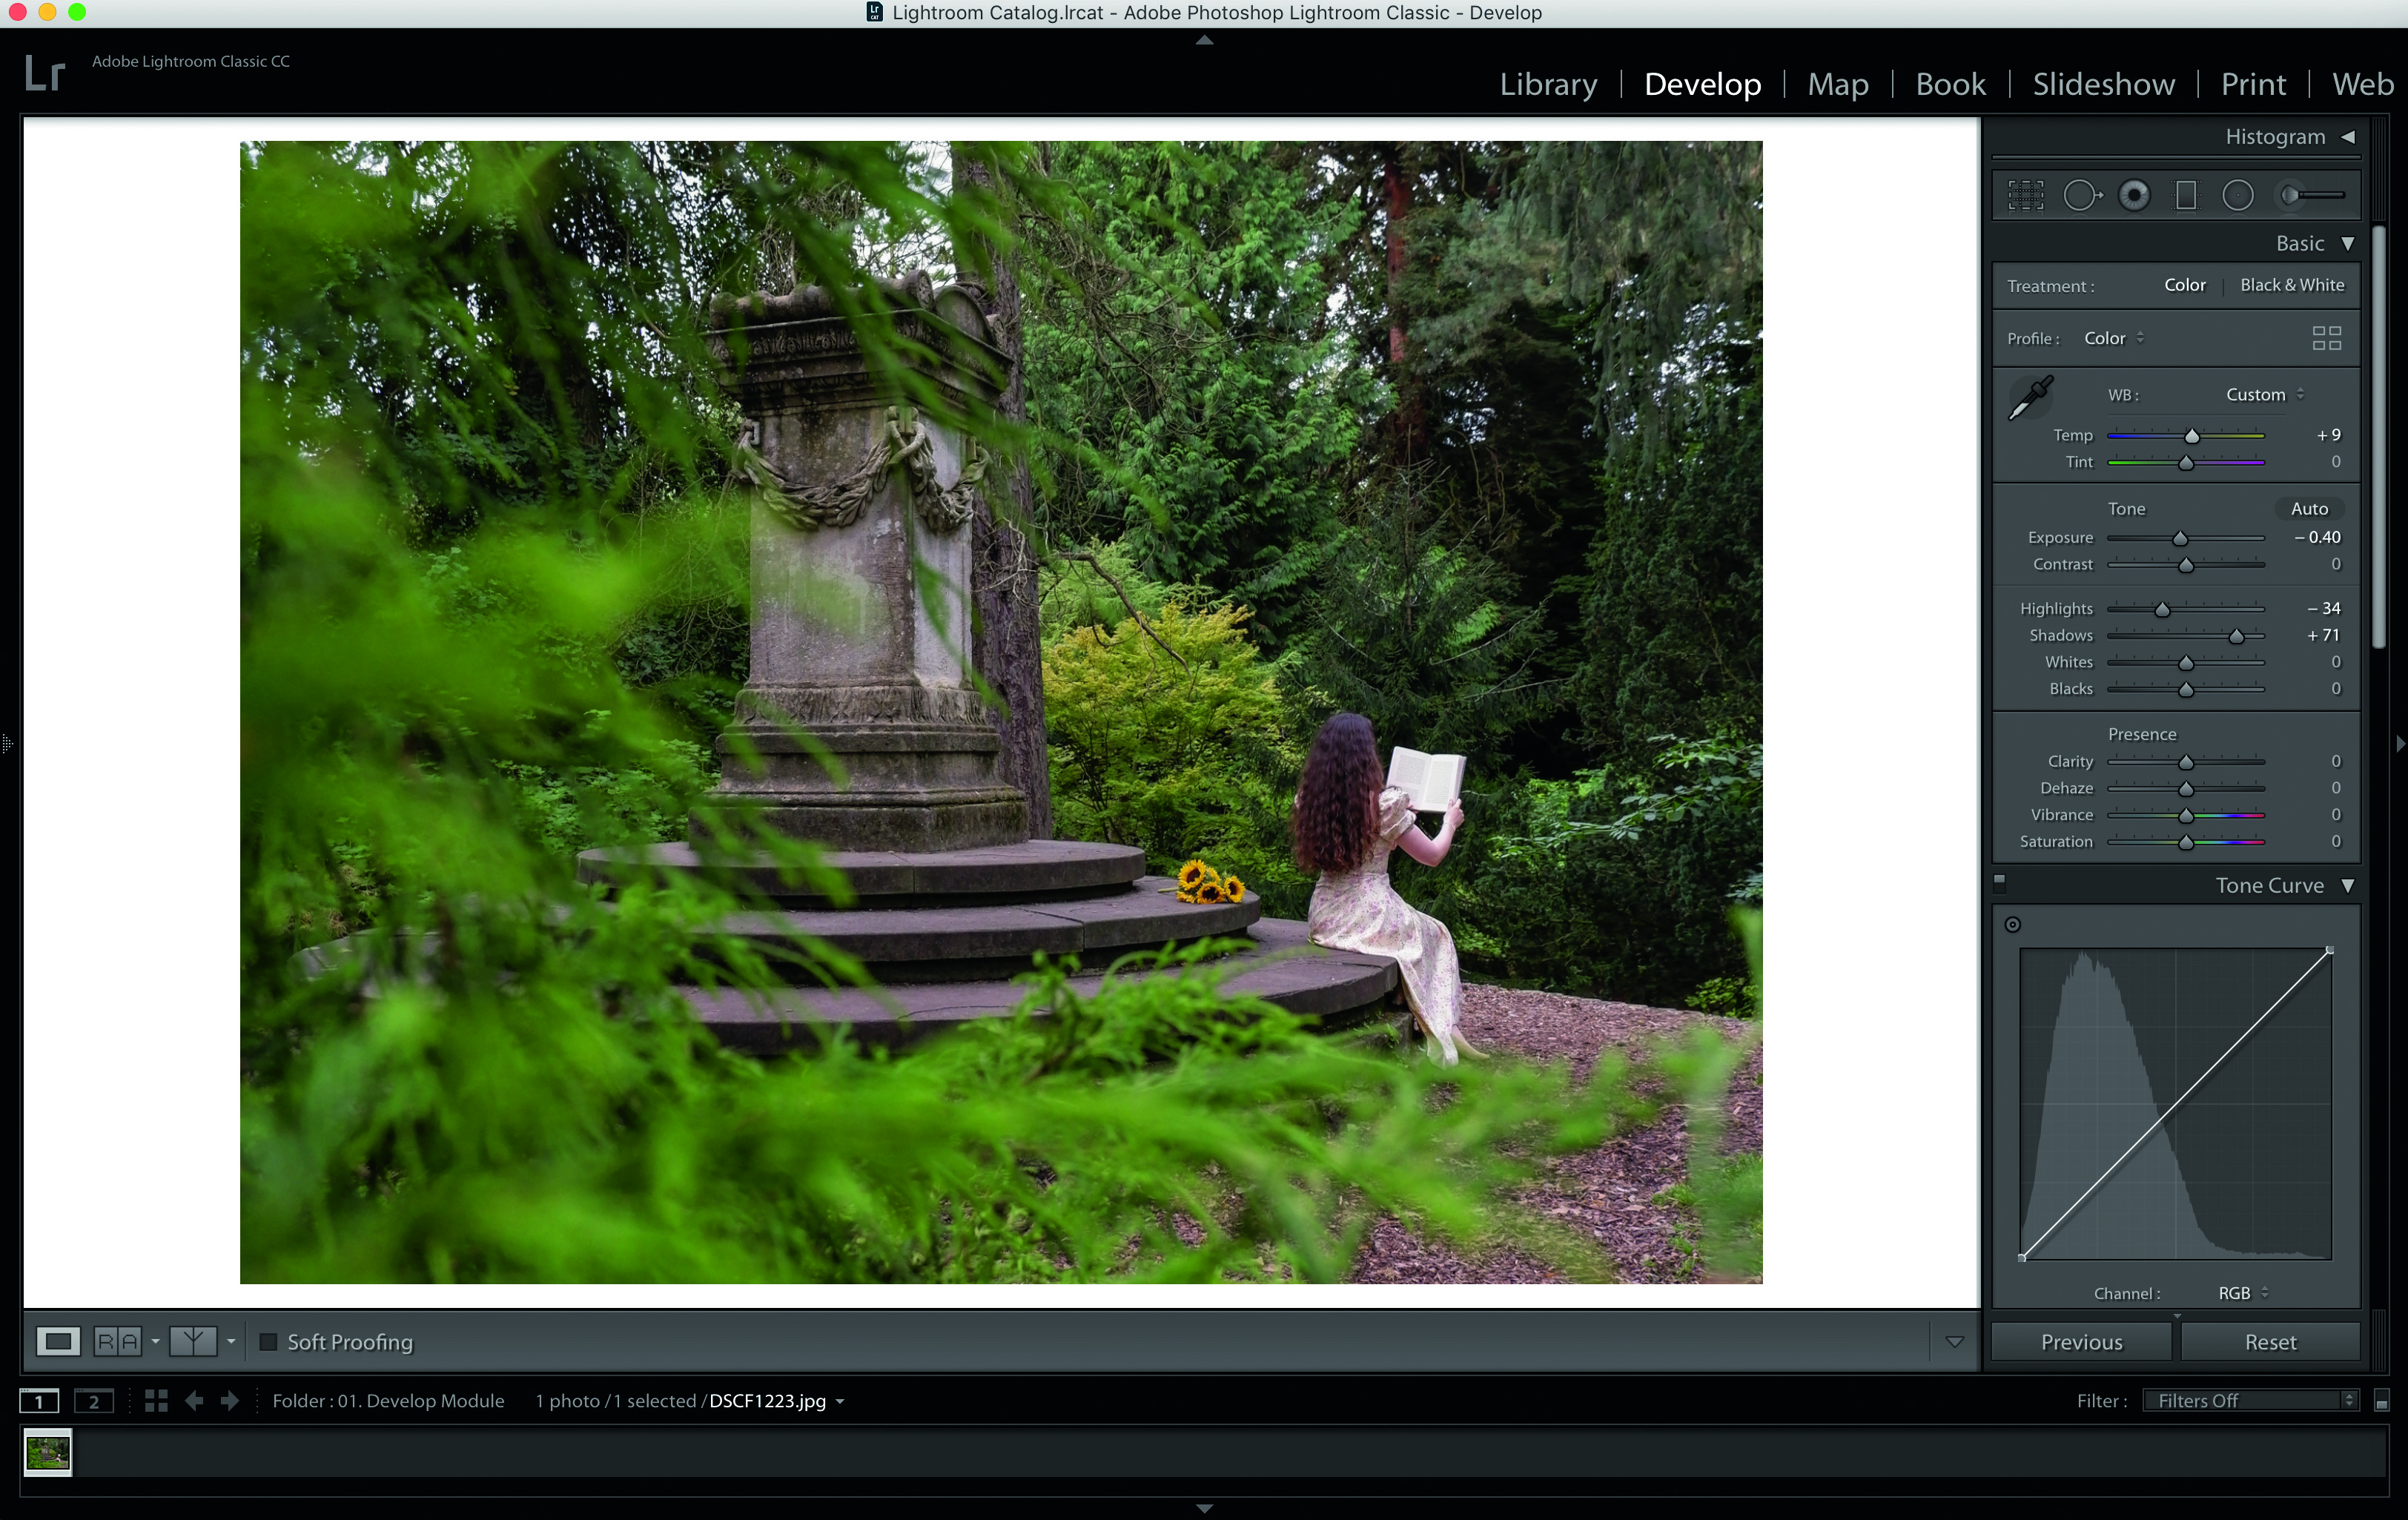Open the WB Custom preset dropdown
The width and height of the screenshot is (2408, 1520).
[2264, 395]
